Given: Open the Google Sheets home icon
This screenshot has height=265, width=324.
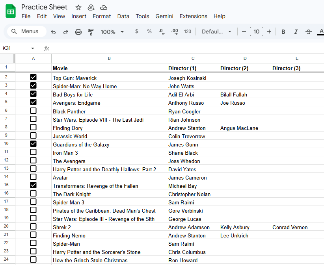Looking at the screenshot, I should point(11,11).
